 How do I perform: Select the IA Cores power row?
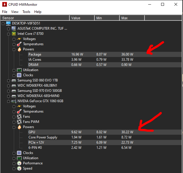tap(105, 60)
